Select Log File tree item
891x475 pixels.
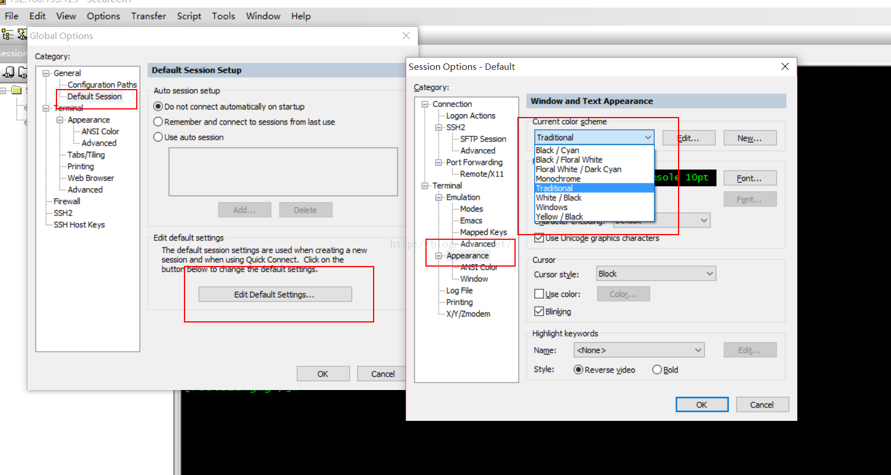click(459, 290)
